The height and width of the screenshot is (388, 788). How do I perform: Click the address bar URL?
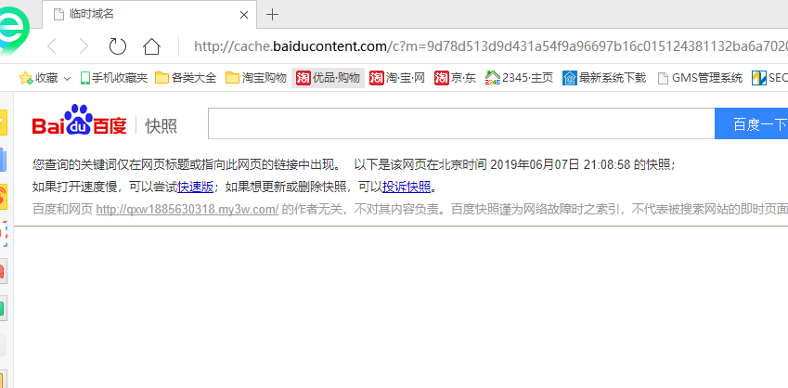(x=490, y=46)
